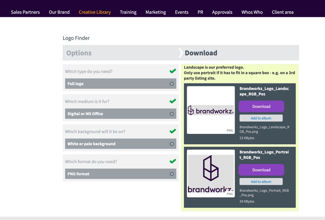
Task: Remove Digital or MS Office selection x icon
Action: 171,114
